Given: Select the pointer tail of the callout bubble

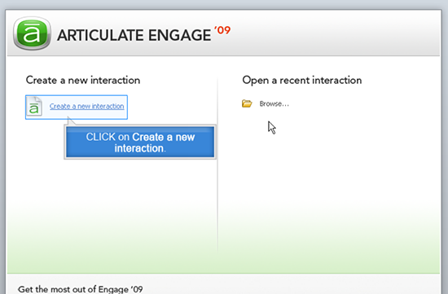Looking at the screenshot, I should pos(71,121).
